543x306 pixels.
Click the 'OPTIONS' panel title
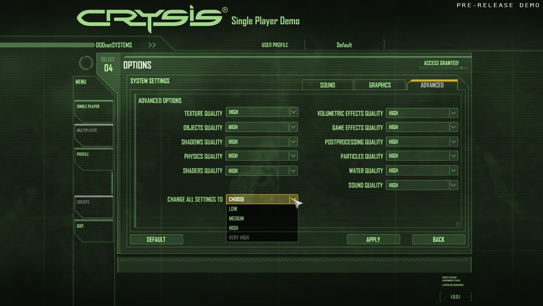[x=137, y=65]
